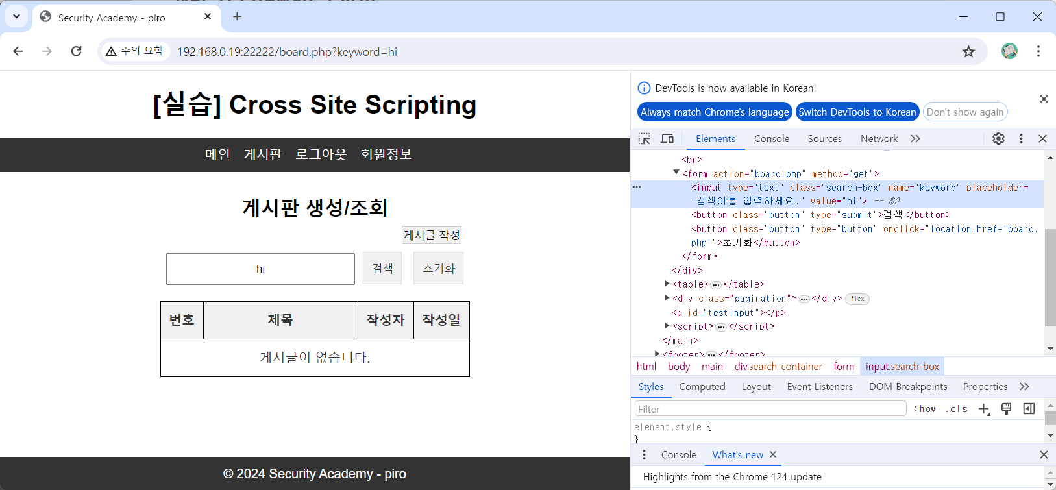Reload the page

pyautogui.click(x=76, y=51)
